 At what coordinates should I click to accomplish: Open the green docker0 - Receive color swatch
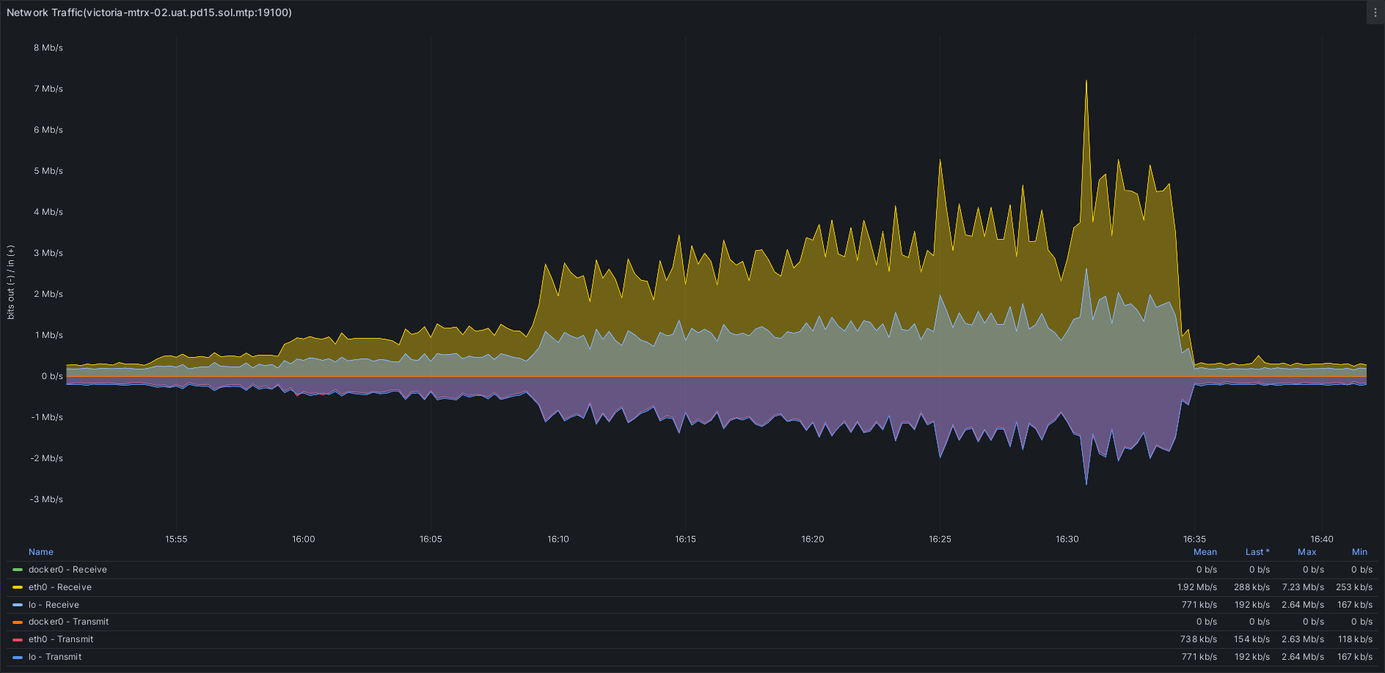18,570
